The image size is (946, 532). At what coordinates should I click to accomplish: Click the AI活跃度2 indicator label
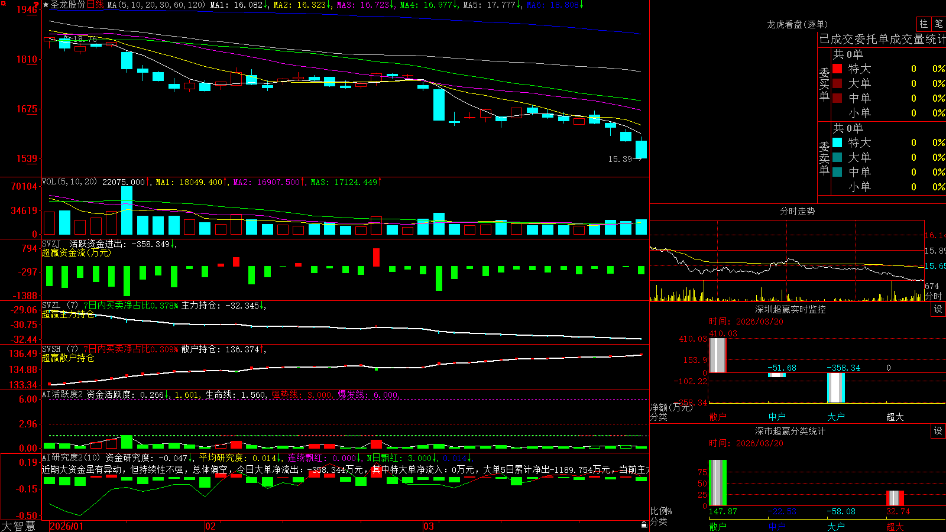(x=62, y=394)
